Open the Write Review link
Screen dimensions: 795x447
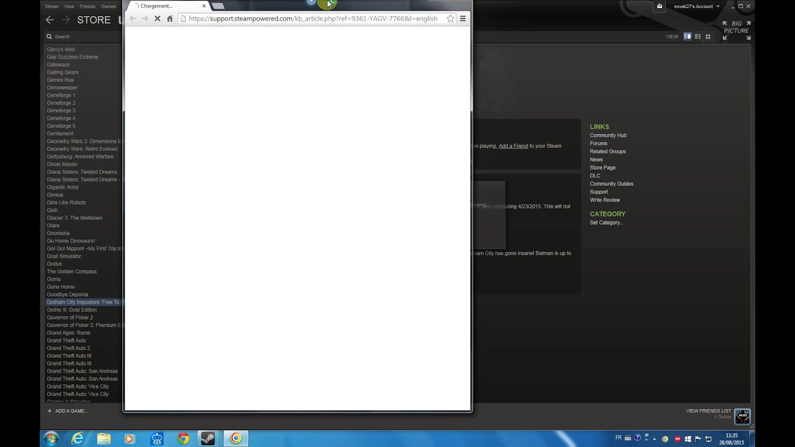[605, 200]
